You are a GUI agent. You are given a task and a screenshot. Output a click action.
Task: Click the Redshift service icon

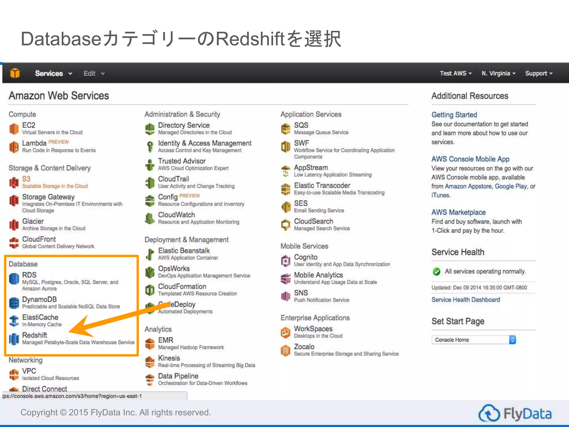(x=14, y=339)
